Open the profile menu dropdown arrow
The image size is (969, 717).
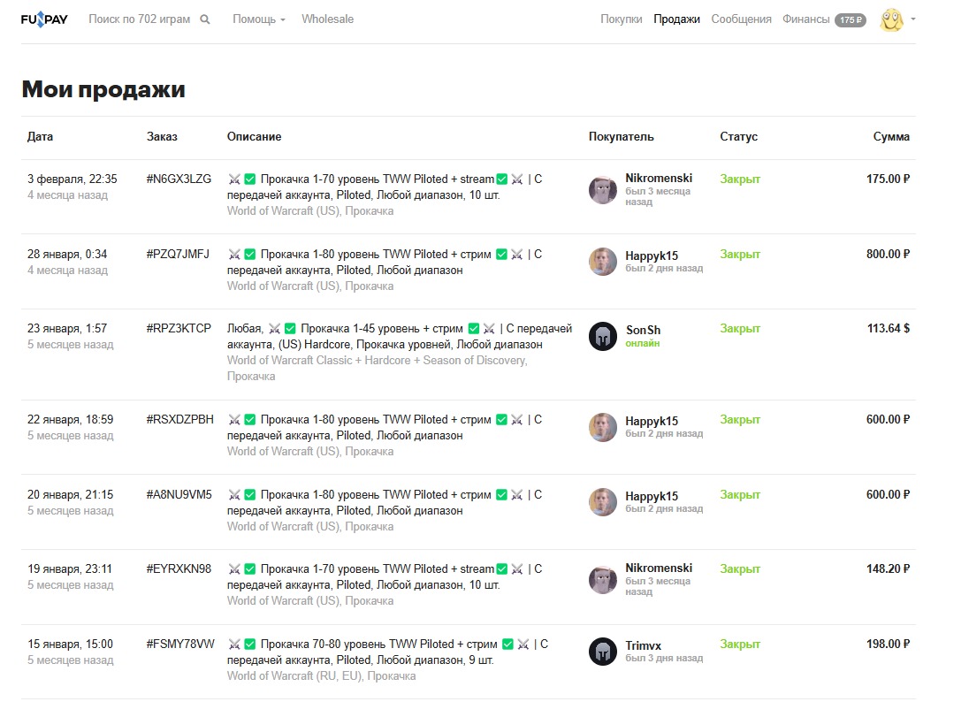[x=912, y=19]
